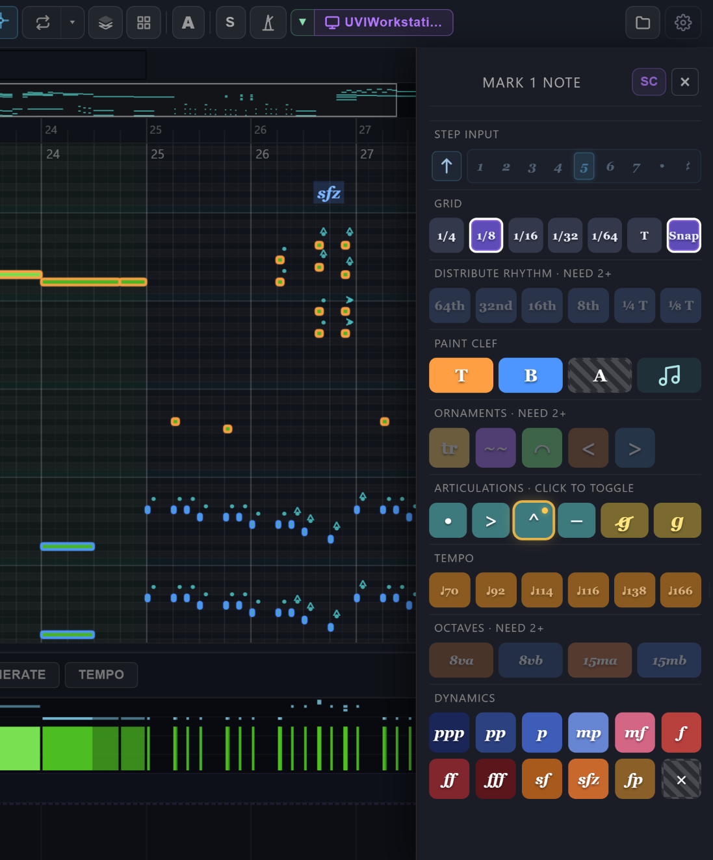
Task: Toggle the marcato ^ articulation
Action: [x=534, y=520]
